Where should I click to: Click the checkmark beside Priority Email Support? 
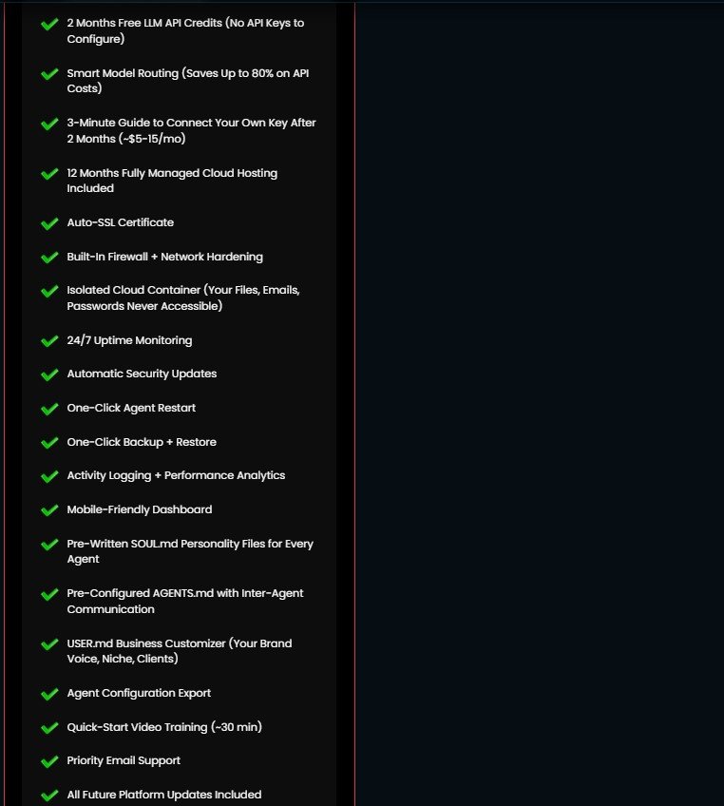(49, 761)
